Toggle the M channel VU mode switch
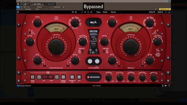This screenshot has width=187, height=105. [30, 32]
